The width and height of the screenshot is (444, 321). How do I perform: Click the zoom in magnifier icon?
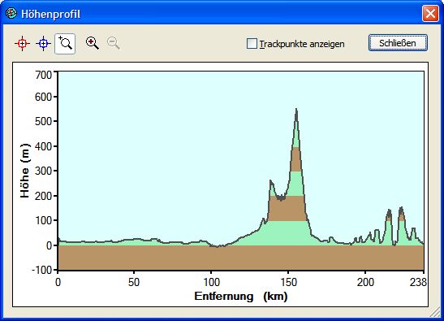93,43
